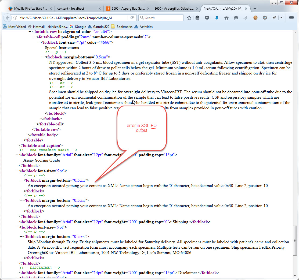Close the orange-icon 1600 Aspergillus Gal tab
299x280 pixels.
[148, 9]
